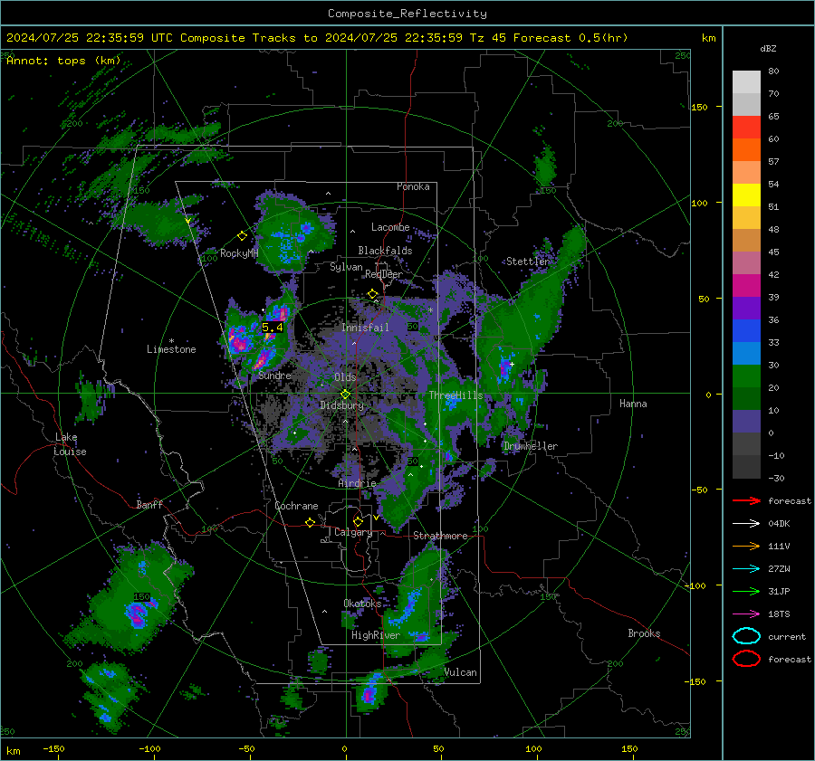Click the Blackfalds city label
Viewport: 815px width, 761px height.
(x=385, y=251)
